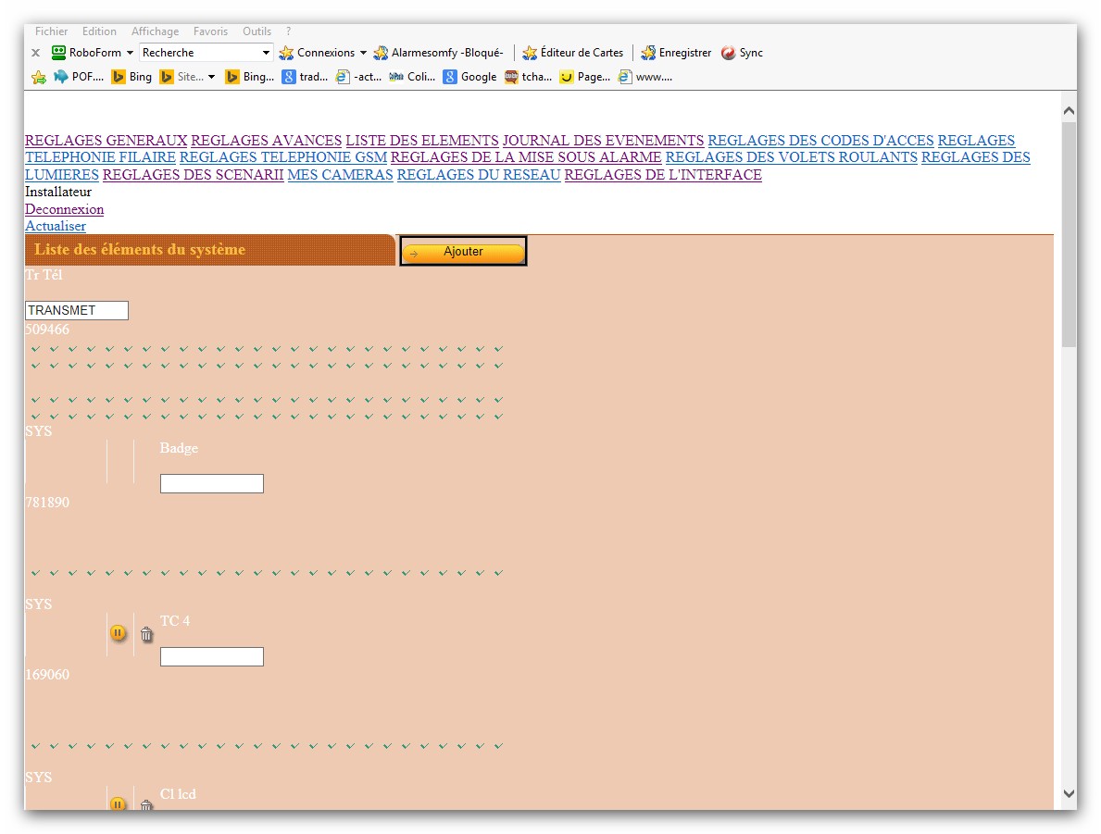The width and height of the screenshot is (1101, 834).
Task: Open the Outils menu
Action: pos(257,31)
